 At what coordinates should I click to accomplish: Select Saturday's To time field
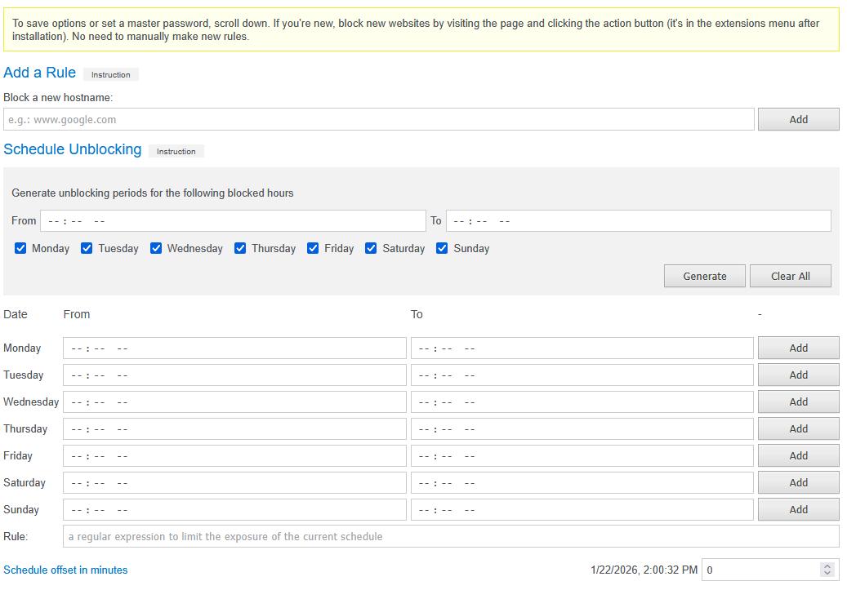point(582,482)
